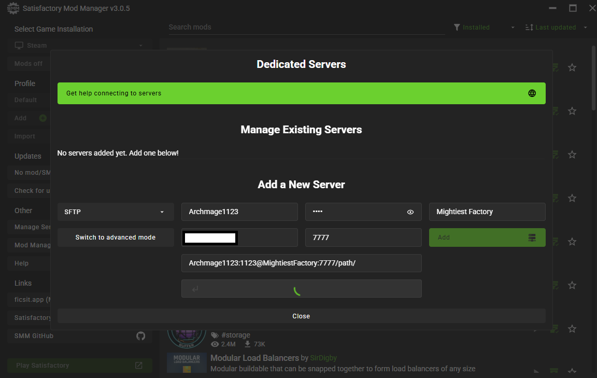Viewport: 597px width, 378px height.
Task: Toggle password visibility eye icon
Action: coord(410,212)
